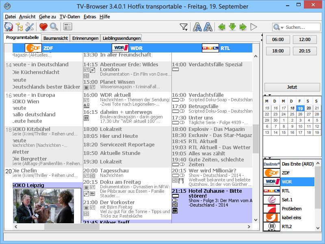Select Sat.1 in the channel list
The width and height of the screenshot is (325, 244).
tap(289, 200)
